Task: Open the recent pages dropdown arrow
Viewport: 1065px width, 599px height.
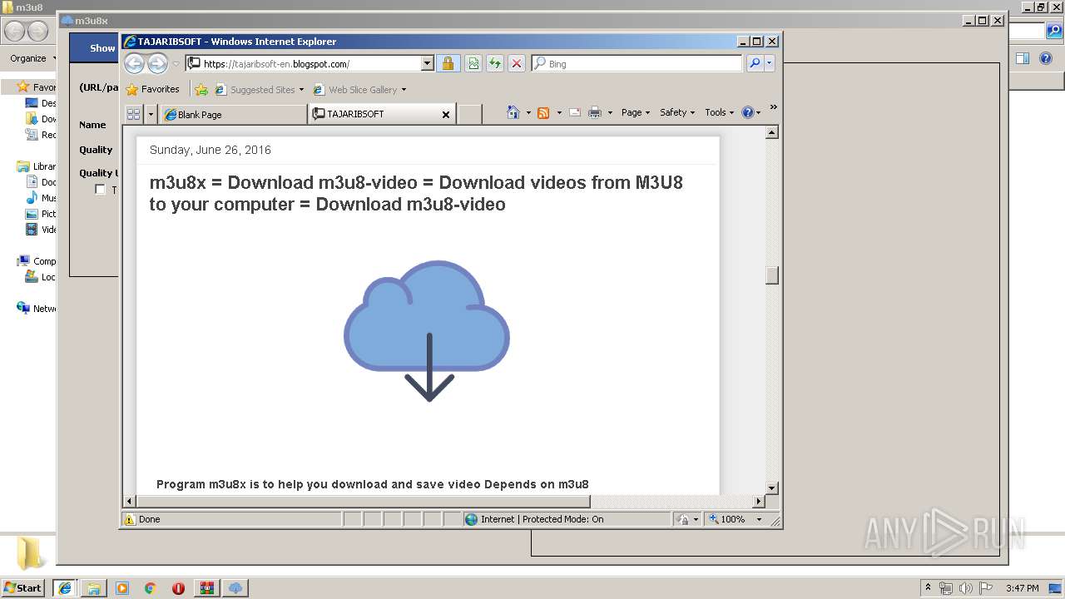Action: 176,64
